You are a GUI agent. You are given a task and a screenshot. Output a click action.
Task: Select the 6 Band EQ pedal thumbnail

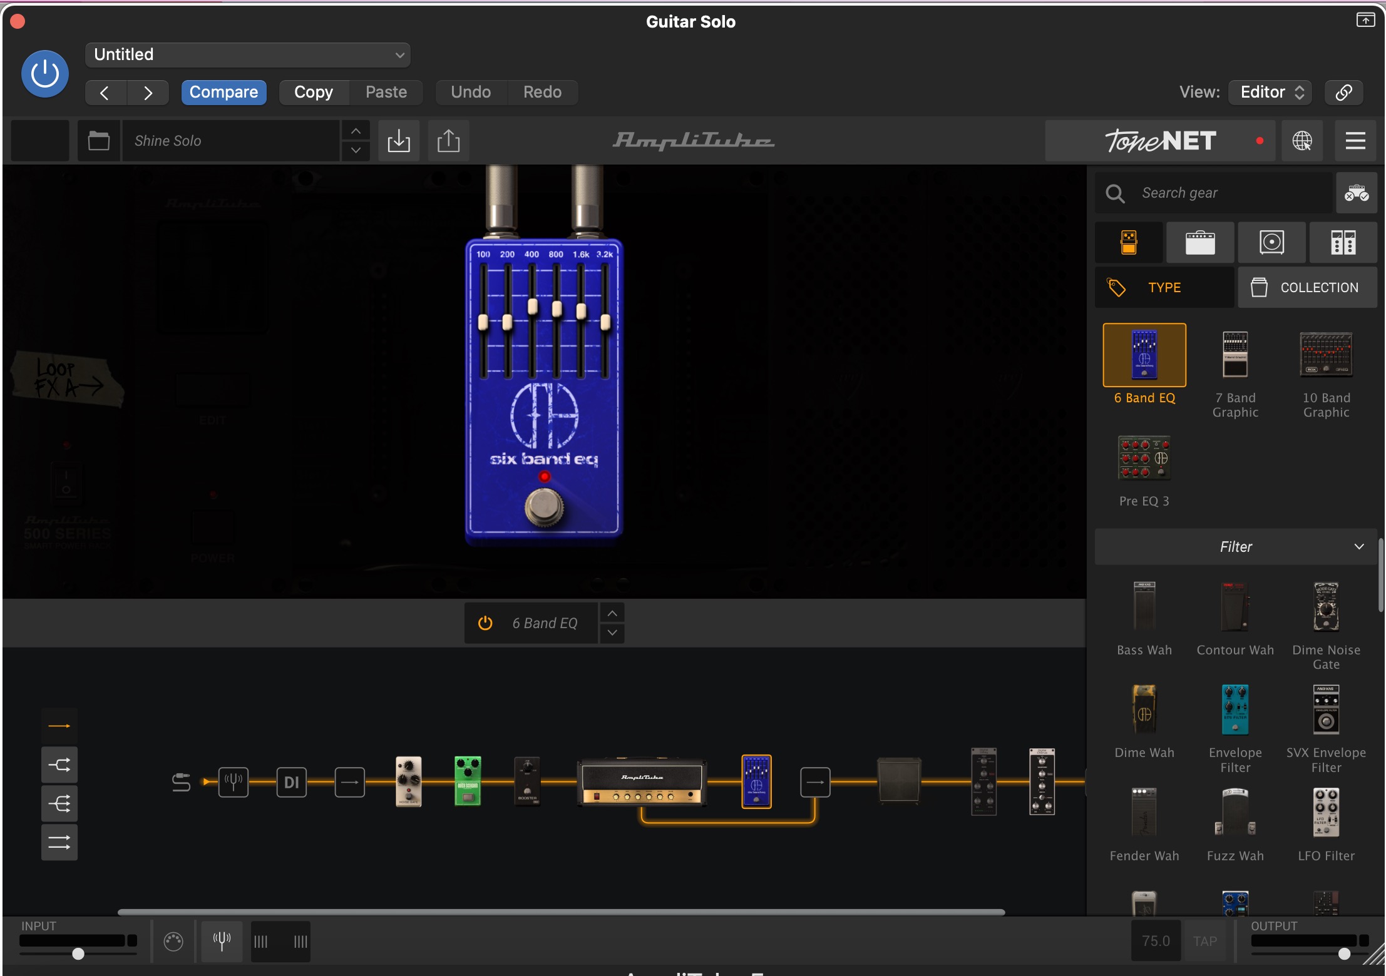tap(1144, 355)
